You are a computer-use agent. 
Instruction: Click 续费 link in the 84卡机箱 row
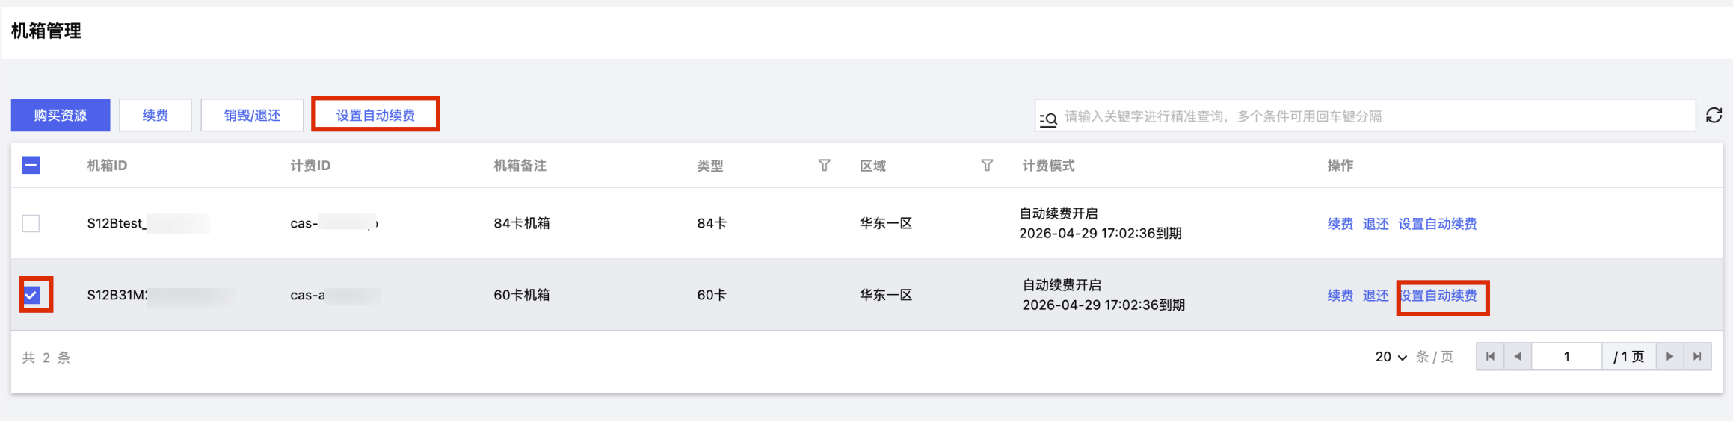[x=1340, y=224]
